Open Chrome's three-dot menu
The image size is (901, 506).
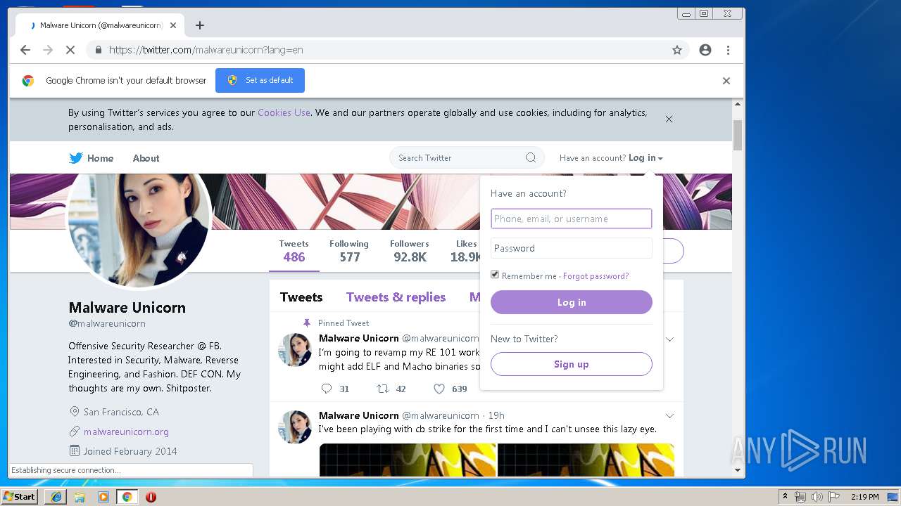click(x=728, y=50)
